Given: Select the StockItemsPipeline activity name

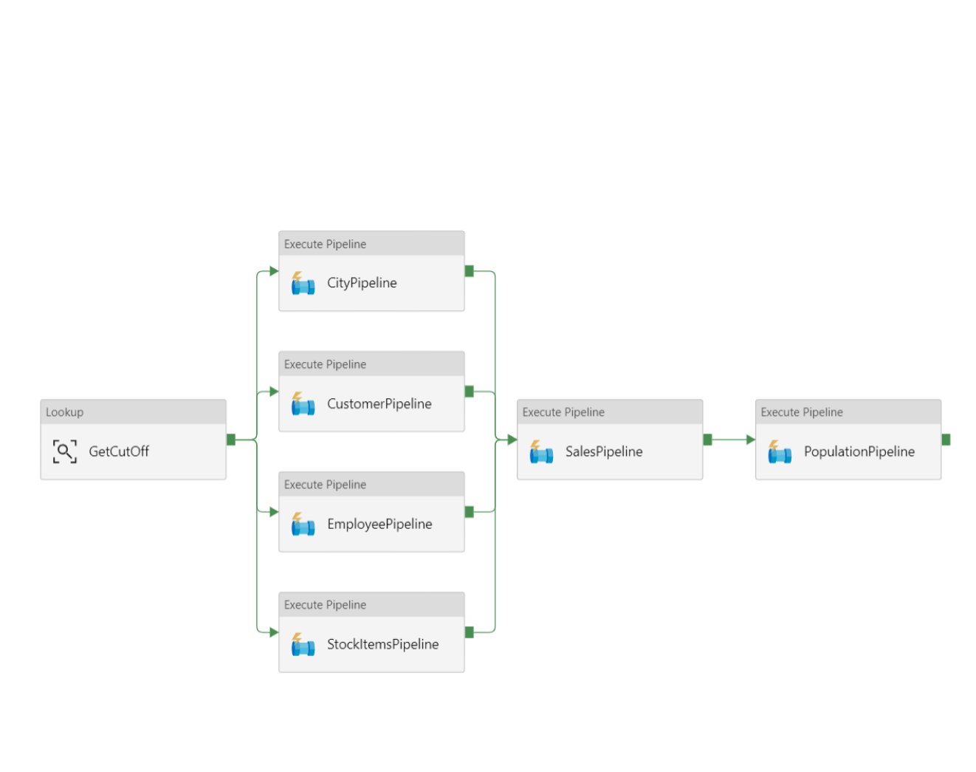Looking at the screenshot, I should [382, 644].
